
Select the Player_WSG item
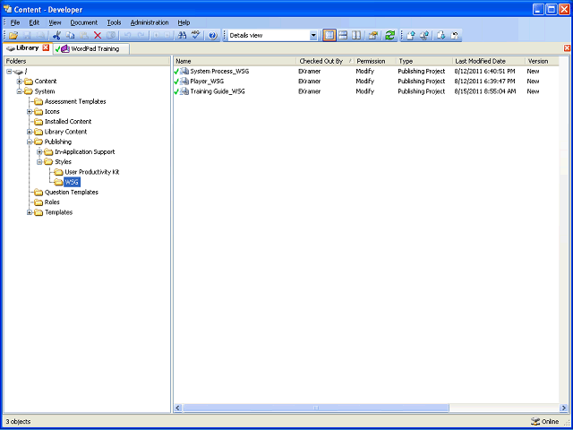tap(207, 82)
